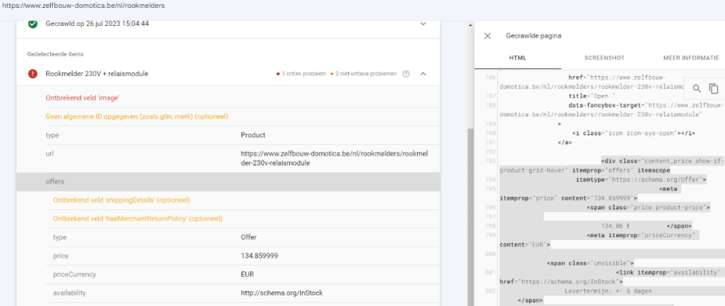Copy the crawled HTML code
Image resolution: width=725 pixels, height=306 pixels.
point(713,88)
